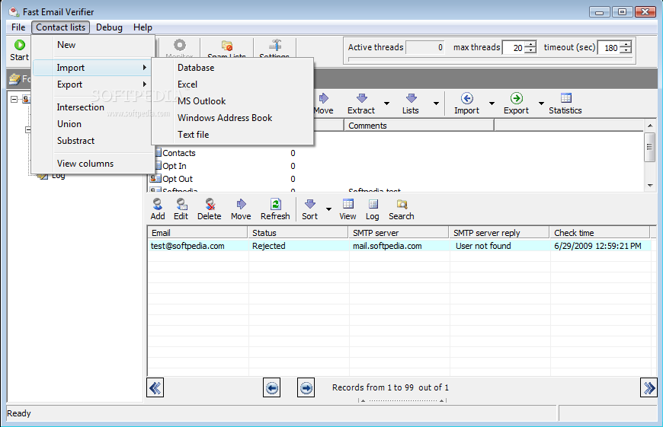Viewport: 663px width, 427px height.
Task: Increase timeout seconds with up spinner
Action: pos(626,44)
